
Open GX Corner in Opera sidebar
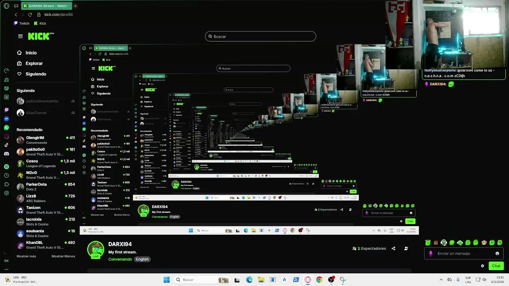pyautogui.click(x=6, y=261)
